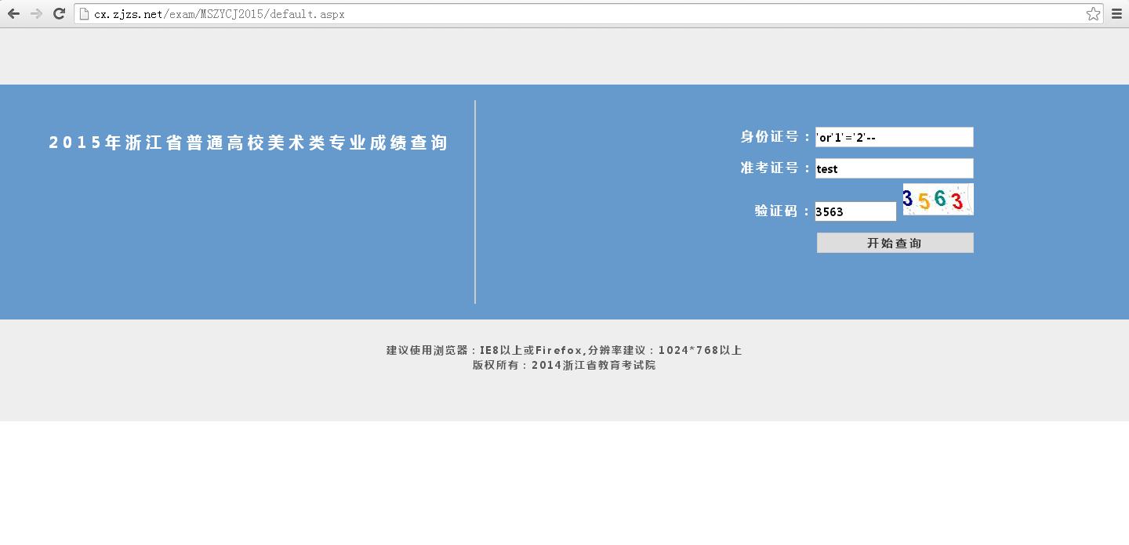Focus the address bar showing cx.zjzs.net

(x=588, y=14)
